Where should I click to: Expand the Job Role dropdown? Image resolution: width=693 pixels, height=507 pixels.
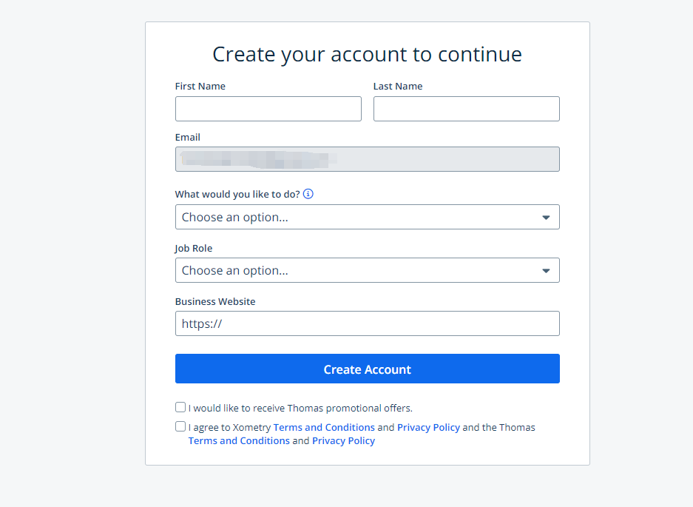pos(368,270)
